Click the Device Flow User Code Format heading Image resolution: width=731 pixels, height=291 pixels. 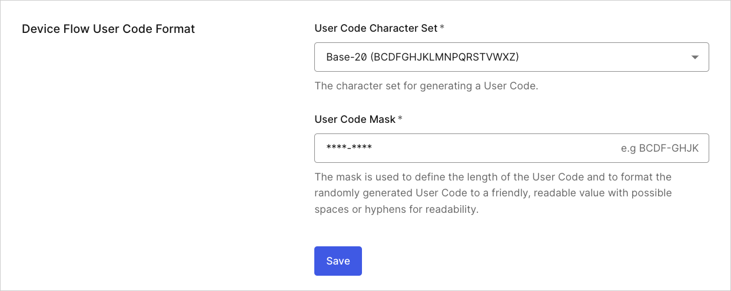[108, 28]
